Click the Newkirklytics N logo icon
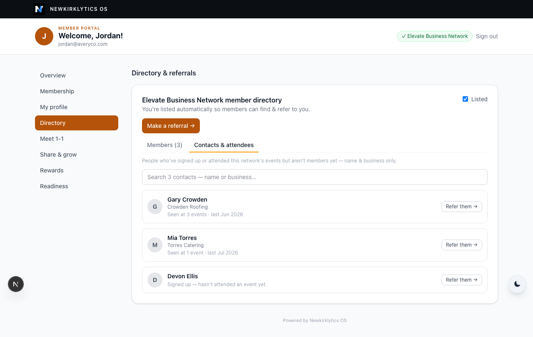533x337 pixels. 39,9
